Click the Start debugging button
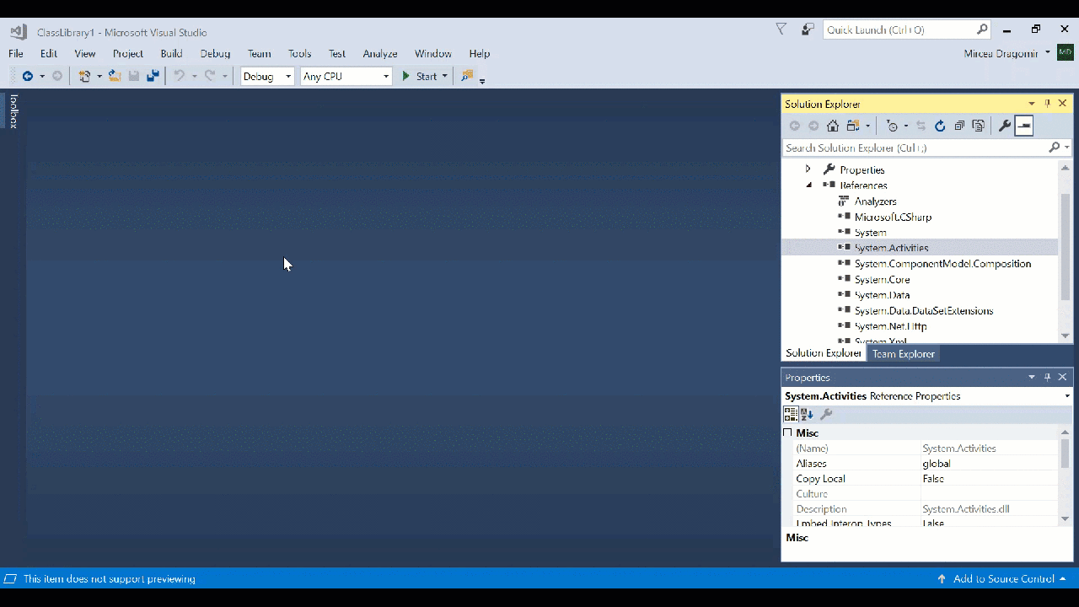This screenshot has height=607, width=1079. 419,76
